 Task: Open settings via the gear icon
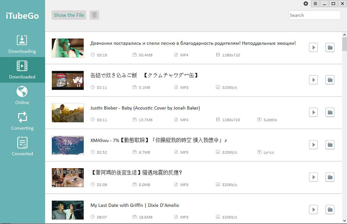306,3
